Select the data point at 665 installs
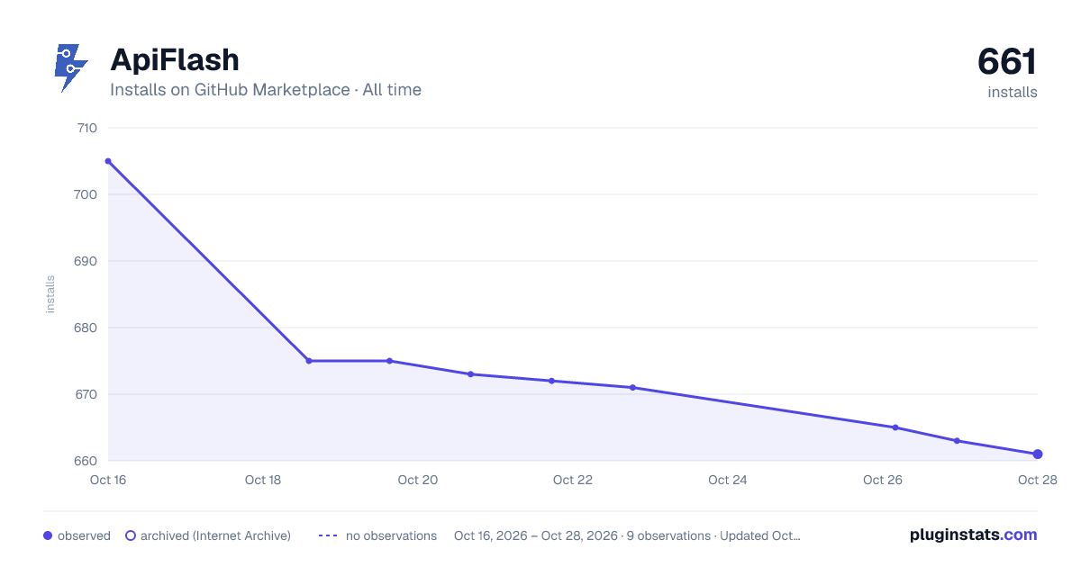The image size is (1081, 567). [895, 427]
